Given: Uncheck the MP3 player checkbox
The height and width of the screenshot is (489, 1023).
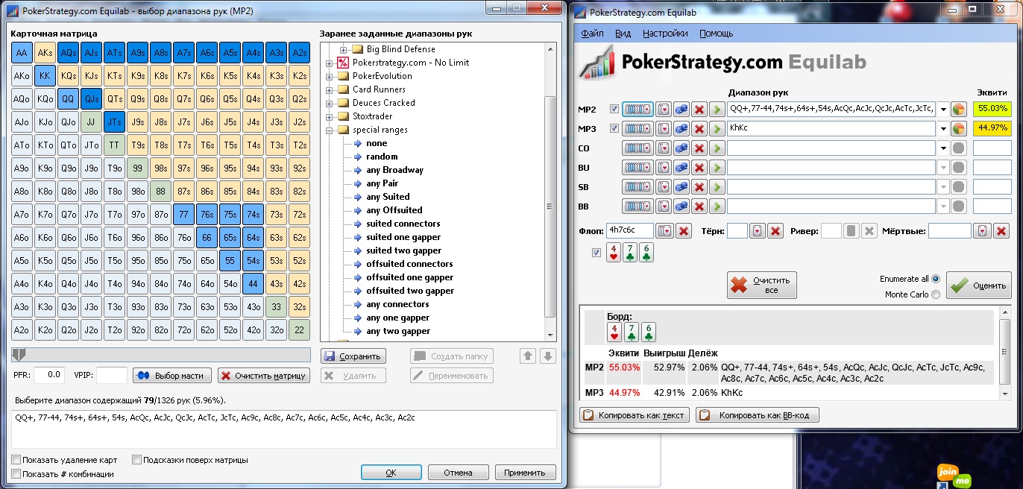Looking at the screenshot, I should [x=614, y=128].
